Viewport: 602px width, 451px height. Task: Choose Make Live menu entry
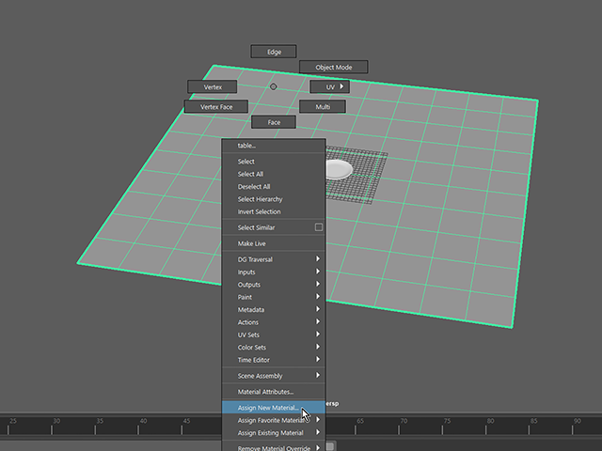274,243
